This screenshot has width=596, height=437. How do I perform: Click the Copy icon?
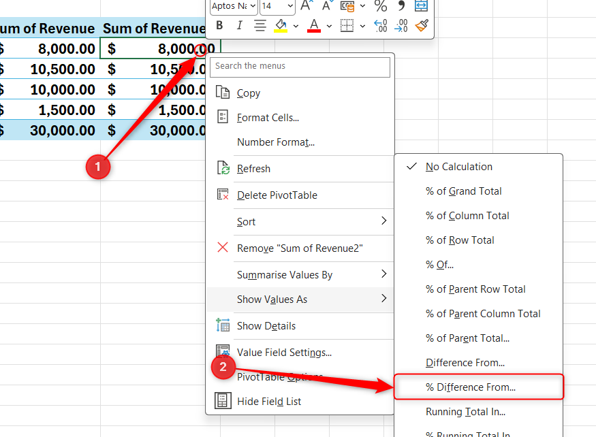click(x=222, y=93)
